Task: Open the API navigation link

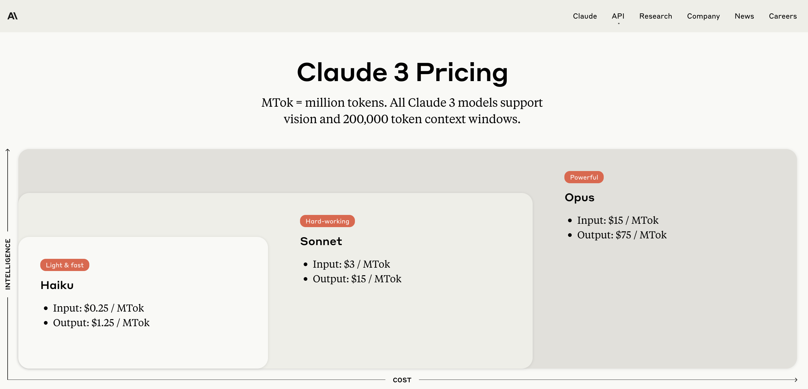Action: pos(618,16)
